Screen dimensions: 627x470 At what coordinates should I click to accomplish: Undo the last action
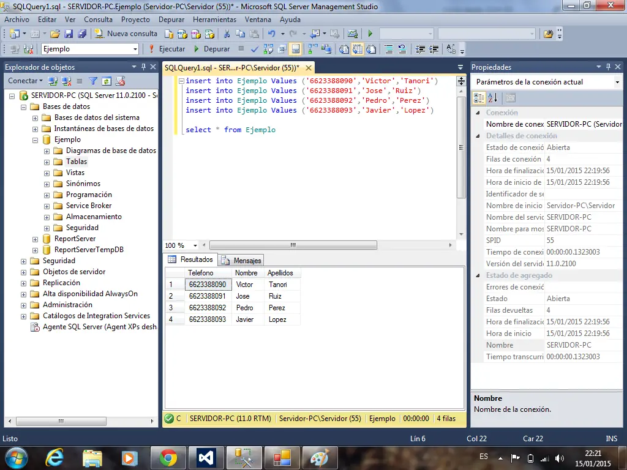click(x=271, y=34)
